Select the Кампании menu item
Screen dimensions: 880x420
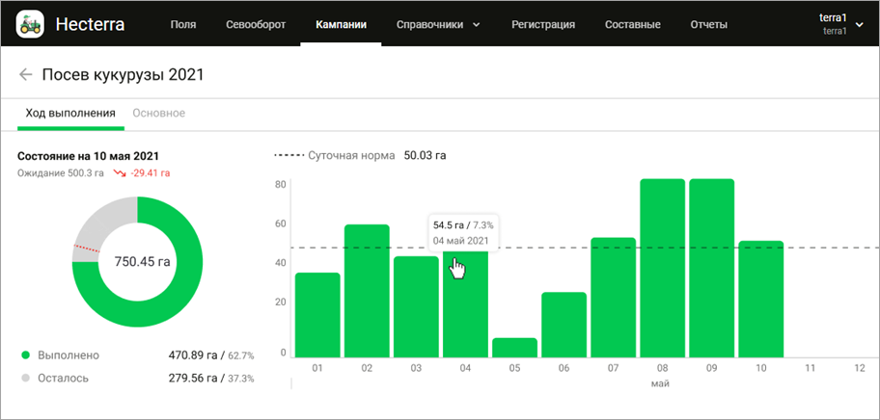[341, 24]
